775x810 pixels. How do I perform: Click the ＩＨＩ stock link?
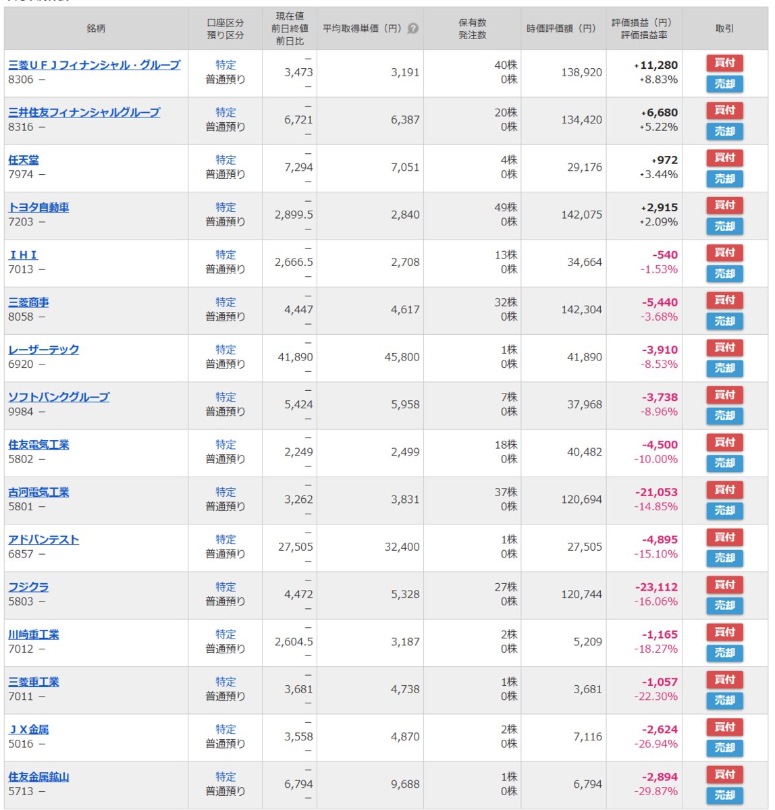[24, 254]
